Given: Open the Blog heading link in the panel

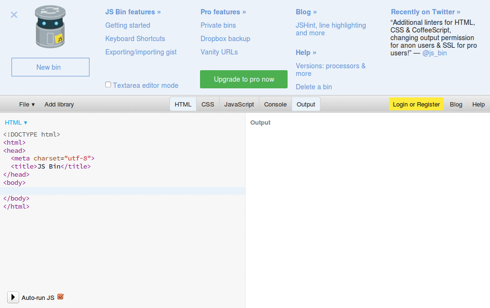Looking at the screenshot, I should [306, 12].
